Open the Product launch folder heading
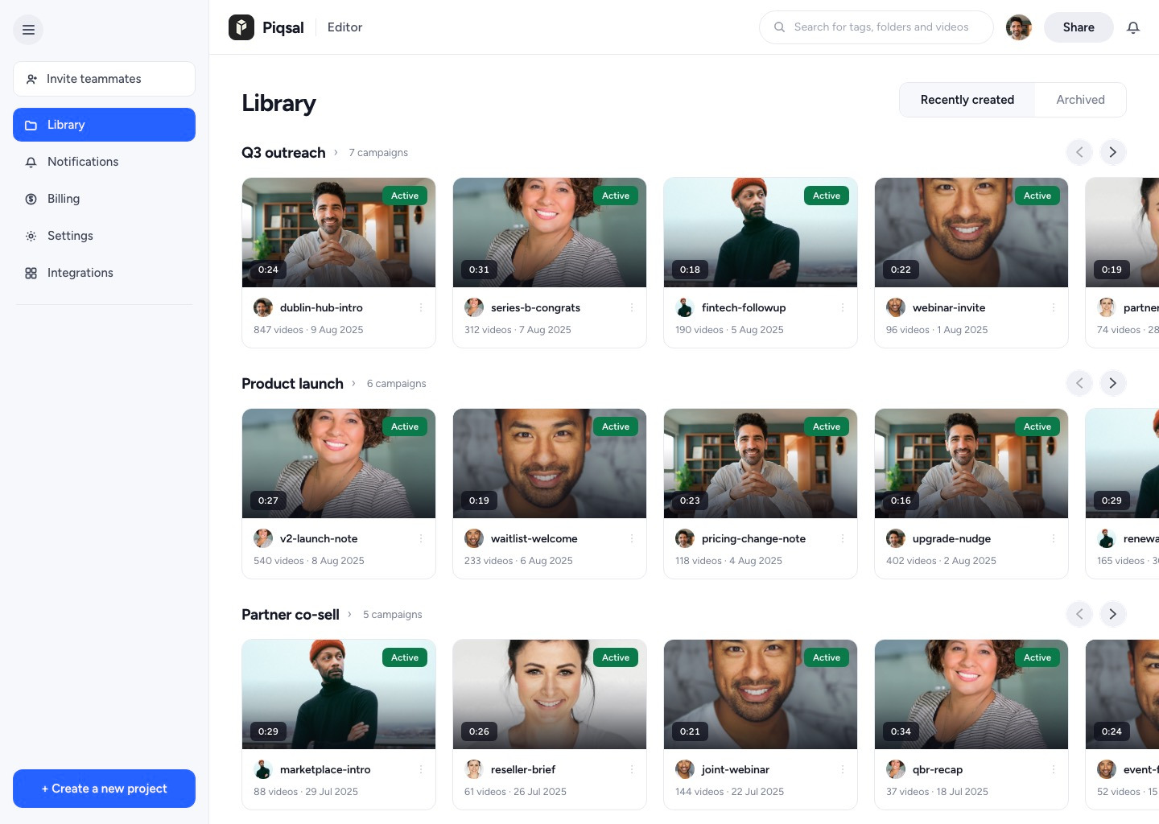Viewport: 1159px width, 824px height. pos(292,383)
